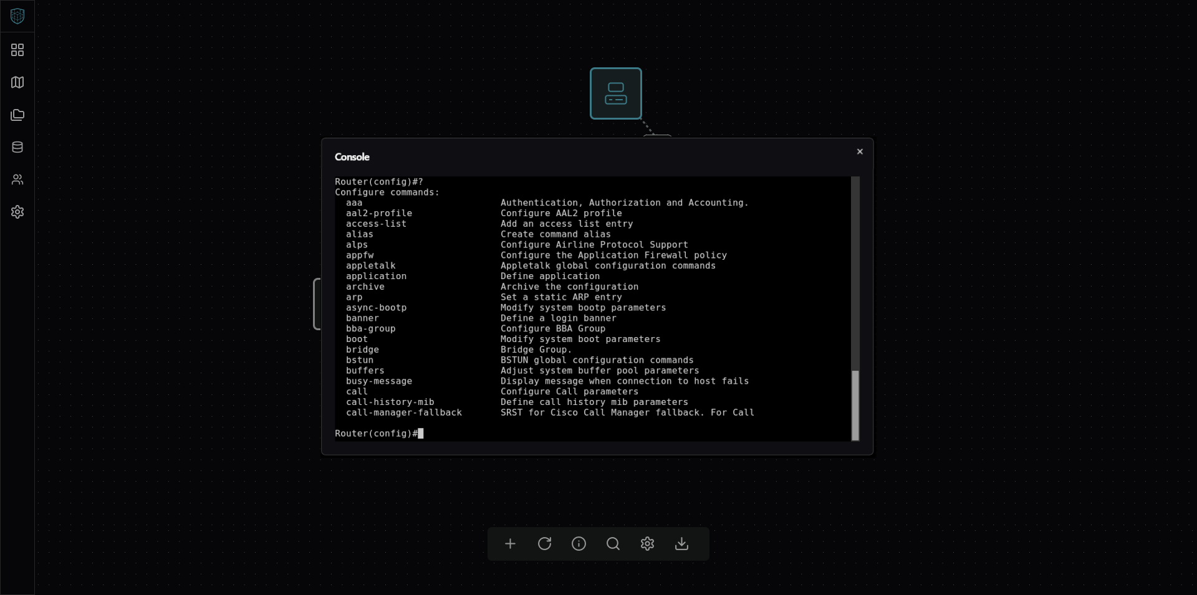
Task: Open search from the bottom toolbar
Action: (x=613, y=544)
